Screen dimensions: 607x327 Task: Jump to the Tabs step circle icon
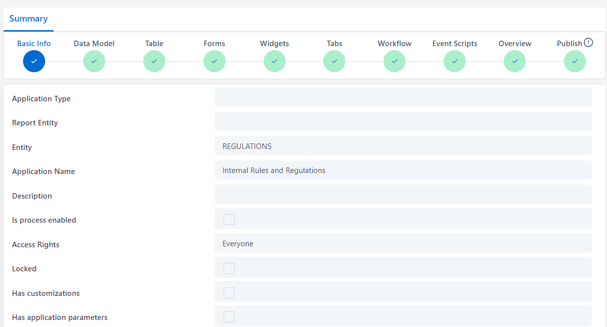coord(334,61)
